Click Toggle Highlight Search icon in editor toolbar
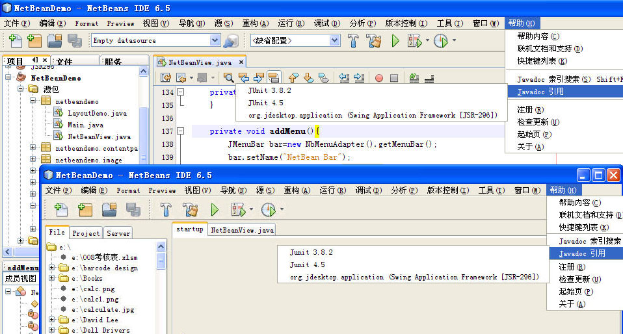 coord(274,77)
